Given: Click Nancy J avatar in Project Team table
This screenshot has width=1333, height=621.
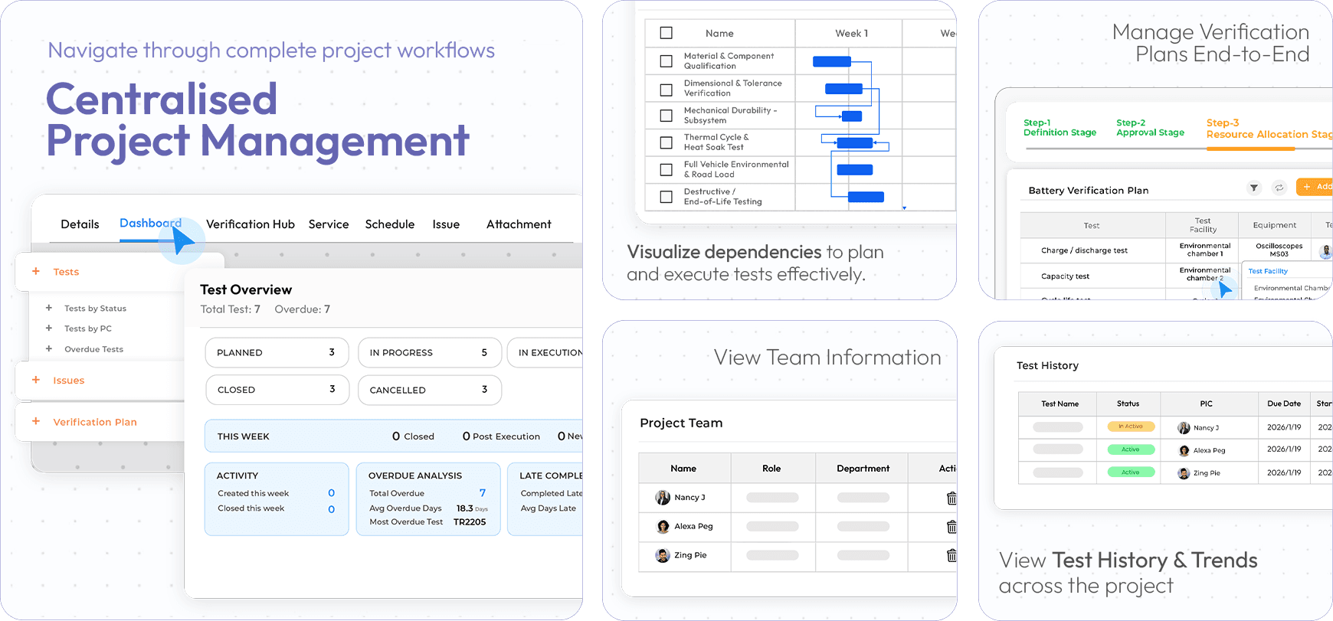Looking at the screenshot, I should point(663,498).
